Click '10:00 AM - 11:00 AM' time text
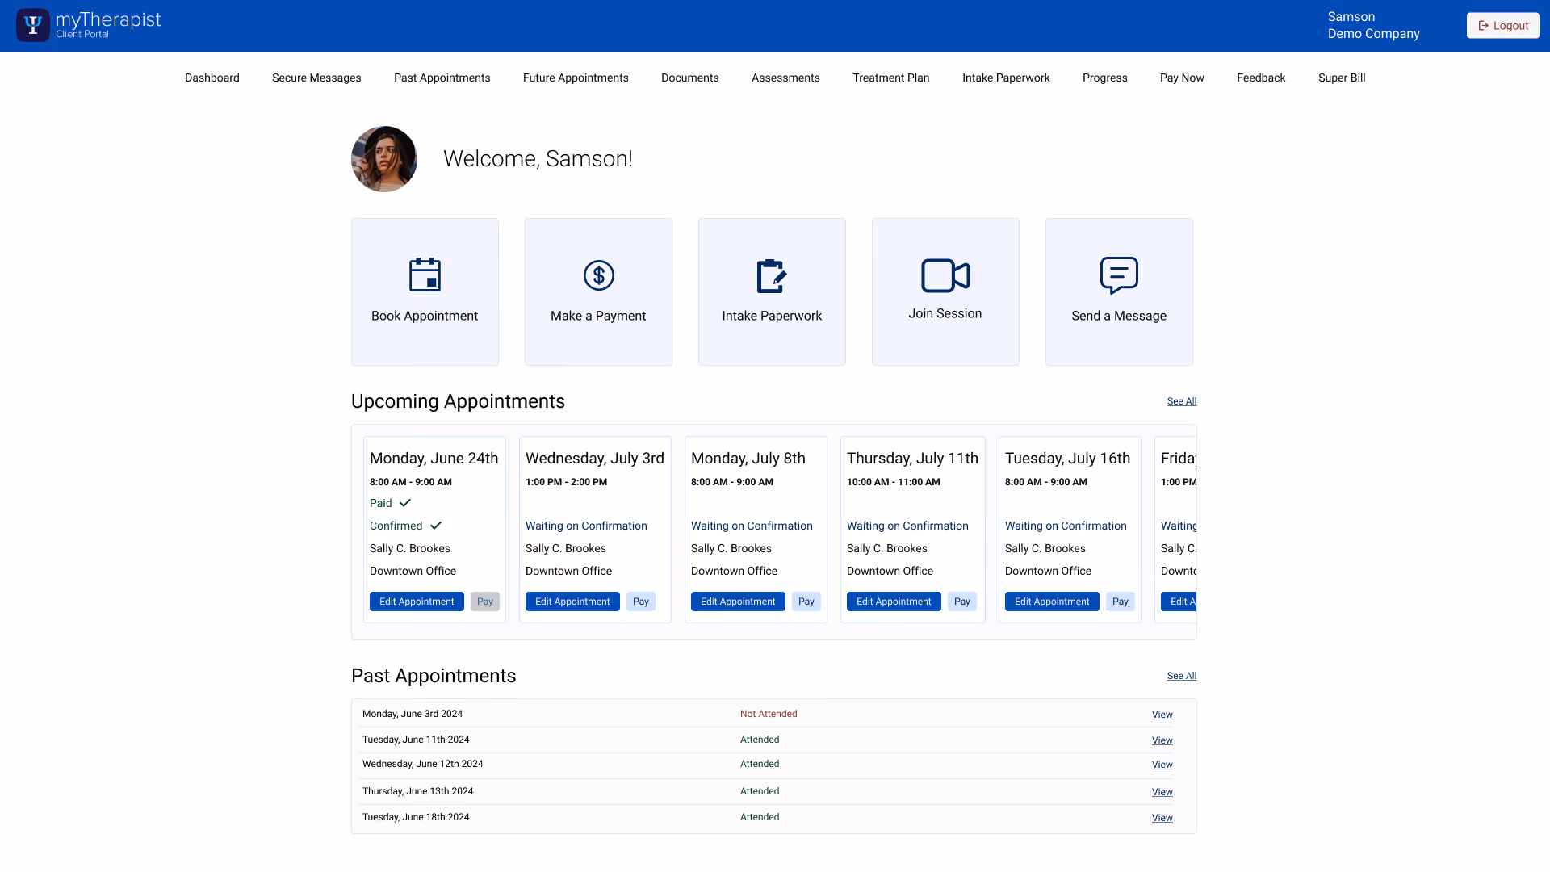This screenshot has height=872, width=1550. [x=893, y=482]
